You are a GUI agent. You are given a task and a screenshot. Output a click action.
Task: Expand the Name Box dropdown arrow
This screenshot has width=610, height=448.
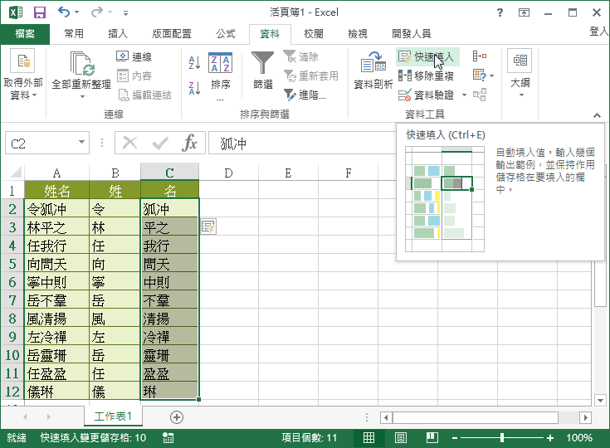81,142
